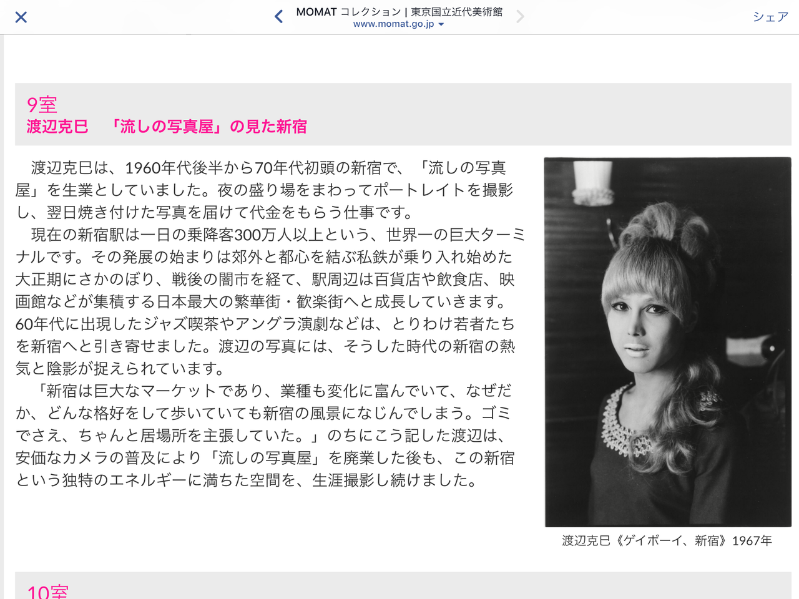Open the www.momat.go.jp URL dropdown
The image size is (799, 599).
[x=399, y=24]
